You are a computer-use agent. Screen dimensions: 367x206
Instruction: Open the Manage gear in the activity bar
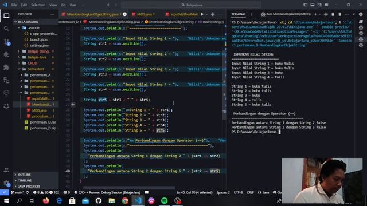click(6, 183)
